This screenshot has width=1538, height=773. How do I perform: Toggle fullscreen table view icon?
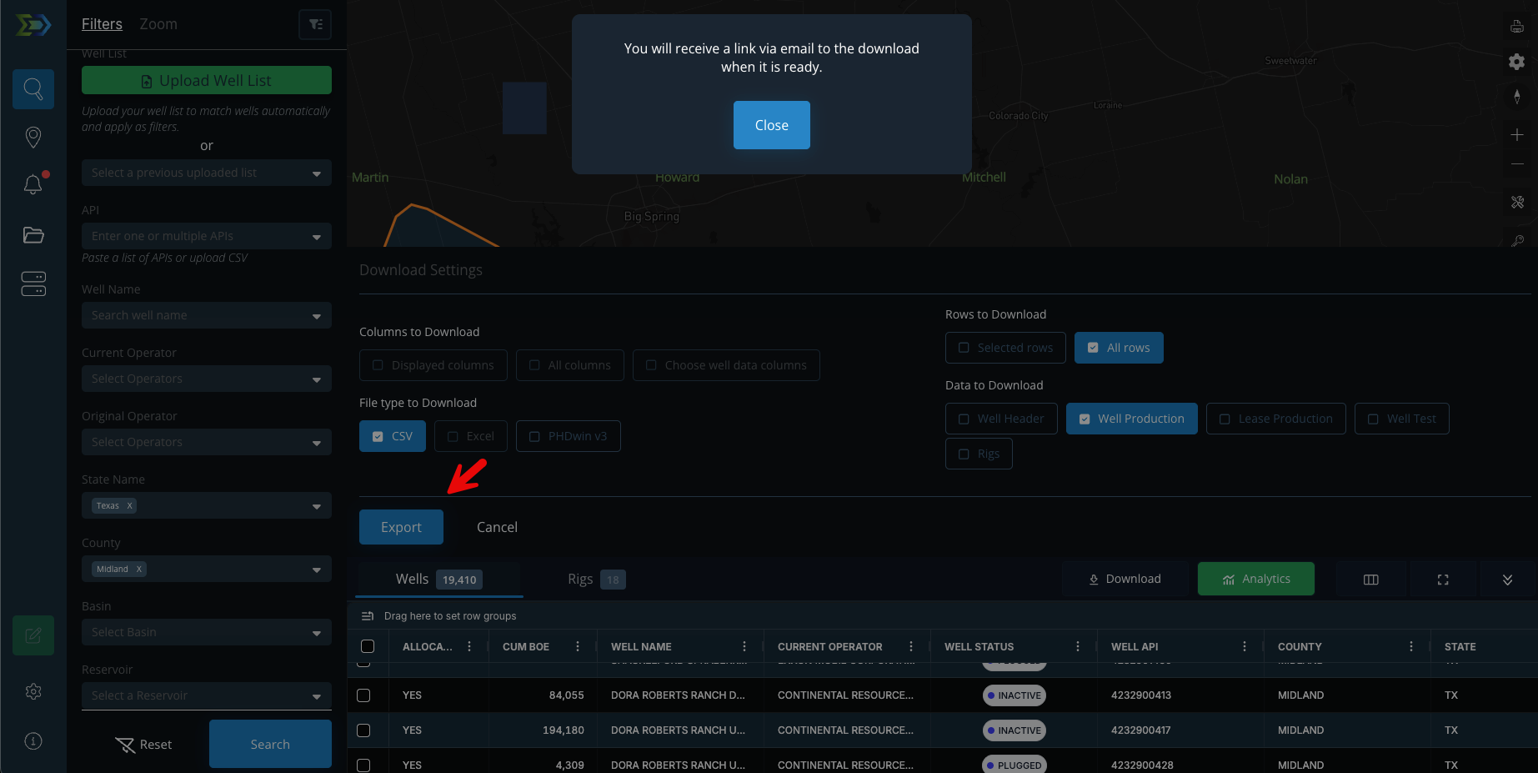pyautogui.click(x=1442, y=580)
